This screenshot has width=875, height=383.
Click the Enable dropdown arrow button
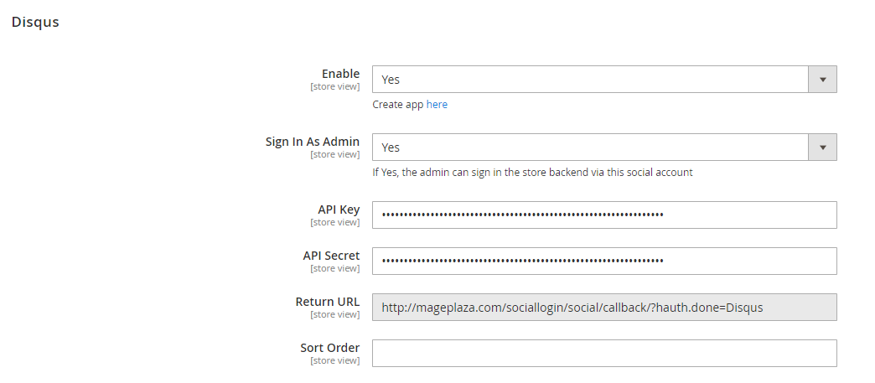[x=822, y=80]
